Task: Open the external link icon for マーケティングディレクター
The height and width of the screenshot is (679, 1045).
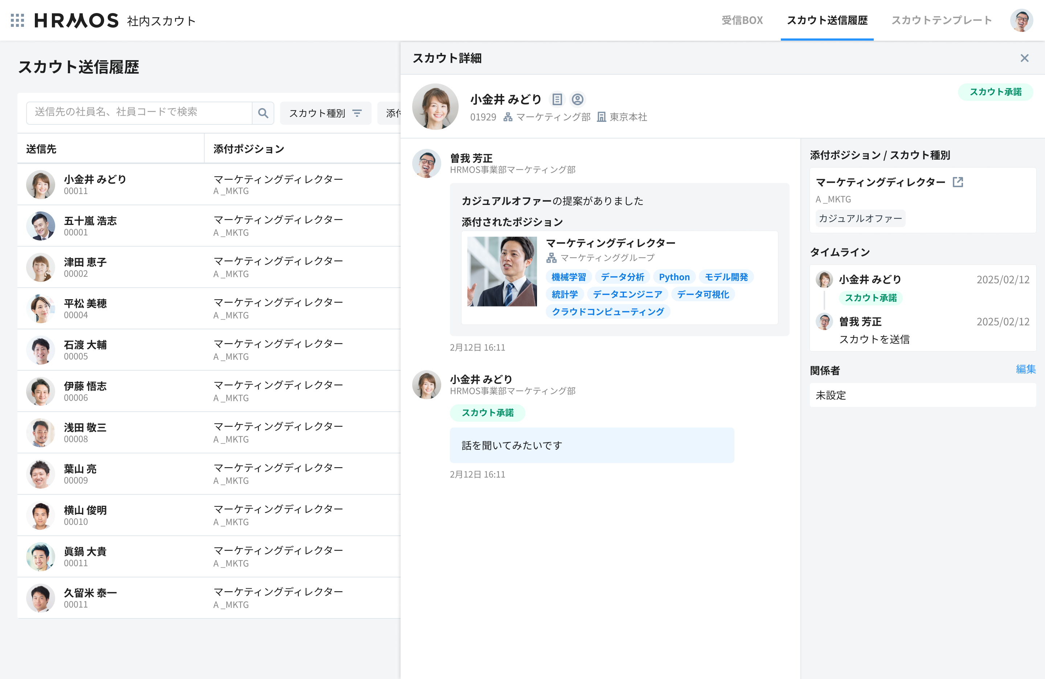Action: pos(958,182)
